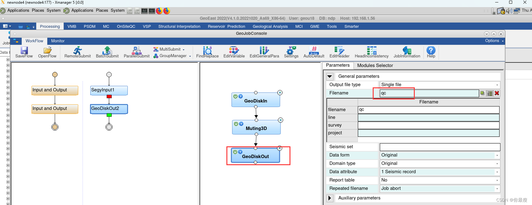Open the VMB menu tab
Viewport: 532px width, 205px height.
click(72, 27)
